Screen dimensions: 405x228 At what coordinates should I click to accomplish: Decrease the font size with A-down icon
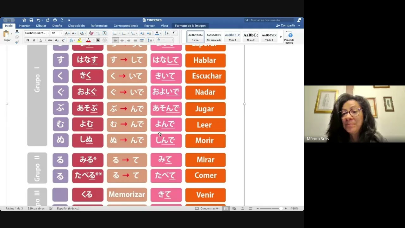[x=74, y=33]
